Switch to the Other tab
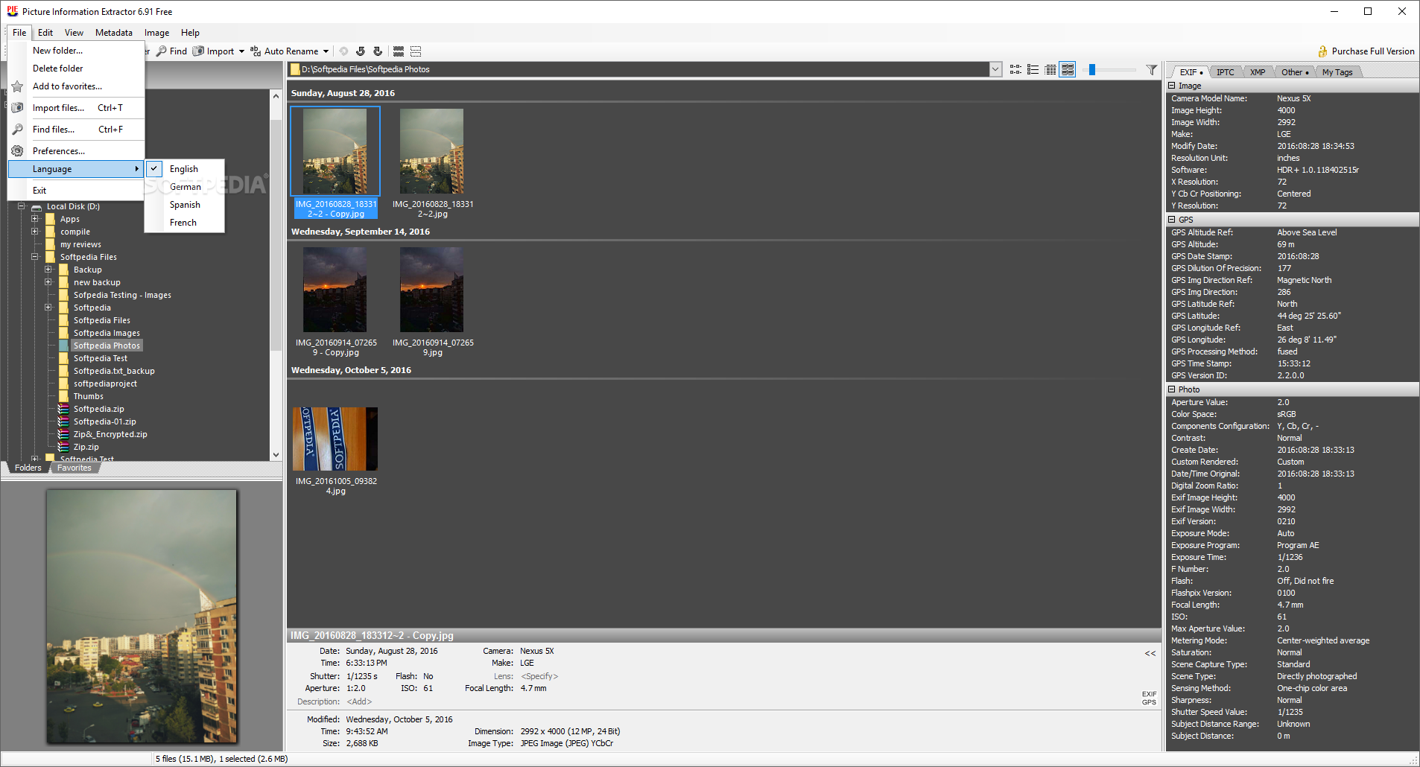 point(1295,72)
